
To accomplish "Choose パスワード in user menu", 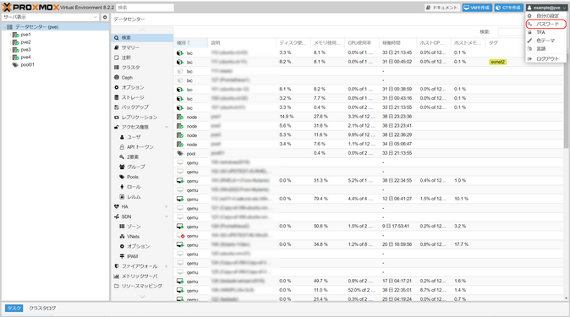I will (545, 24).
